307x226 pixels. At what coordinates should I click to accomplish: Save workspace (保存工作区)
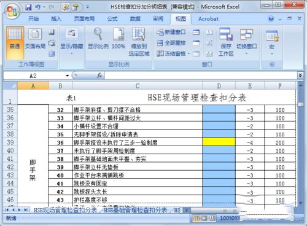(x=226, y=42)
